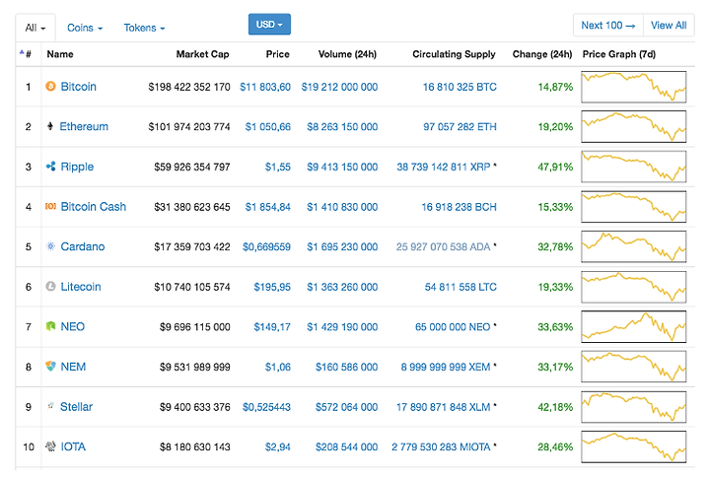
Task: Open the Cardano coin link
Action: coord(83,246)
